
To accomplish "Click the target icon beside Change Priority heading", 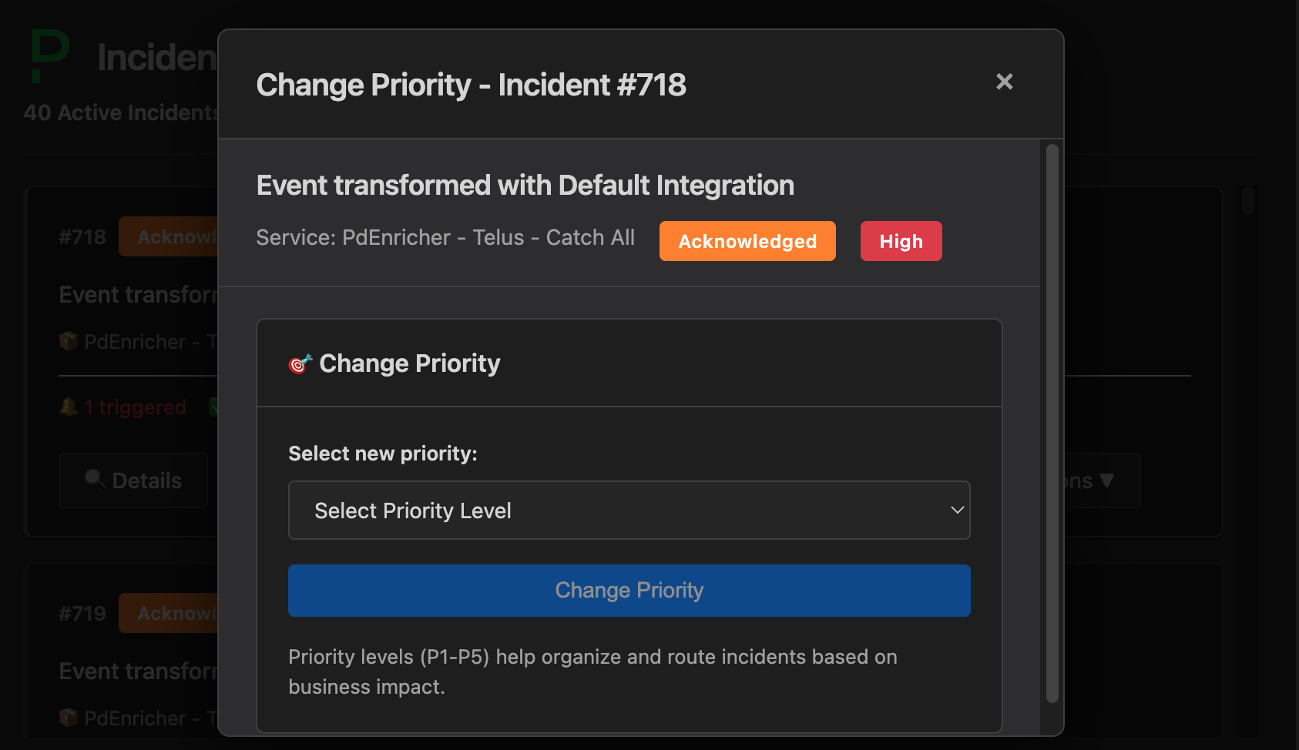I will point(299,363).
